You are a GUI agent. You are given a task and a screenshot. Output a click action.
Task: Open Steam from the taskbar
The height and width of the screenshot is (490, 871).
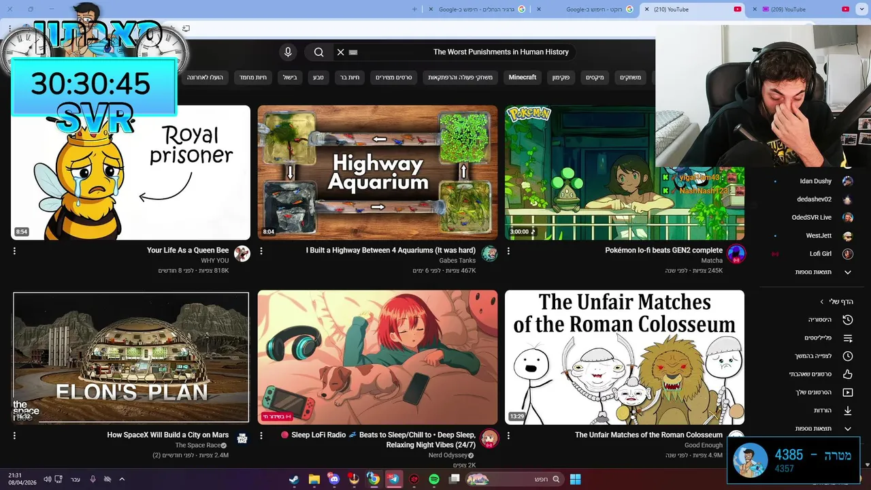click(x=294, y=479)
